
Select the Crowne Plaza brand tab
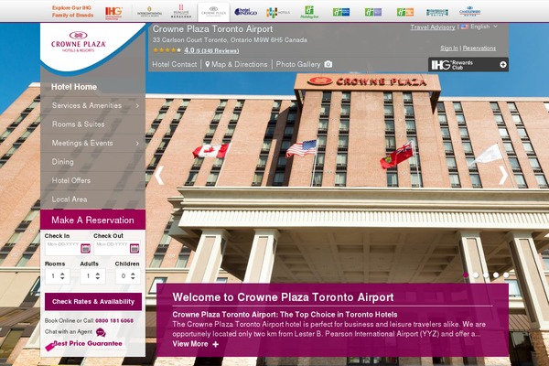(213, 12)
